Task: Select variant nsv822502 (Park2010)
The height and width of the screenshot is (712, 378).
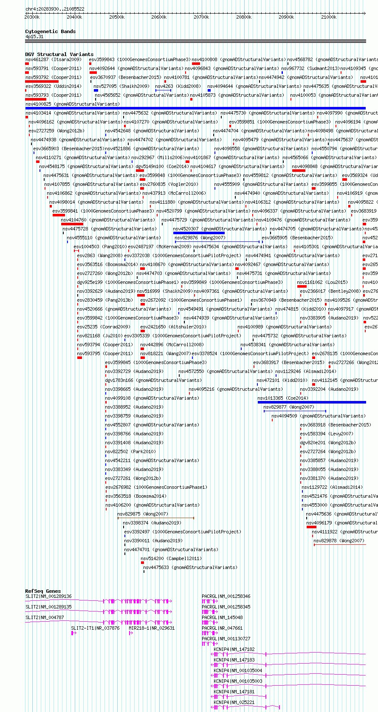Action: [x=130, y=451]
